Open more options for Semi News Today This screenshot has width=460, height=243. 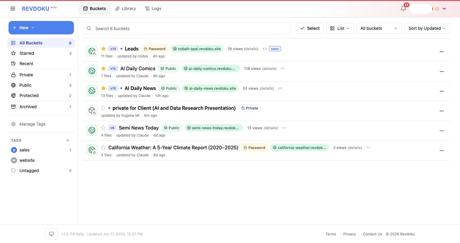tap(442, 131)
